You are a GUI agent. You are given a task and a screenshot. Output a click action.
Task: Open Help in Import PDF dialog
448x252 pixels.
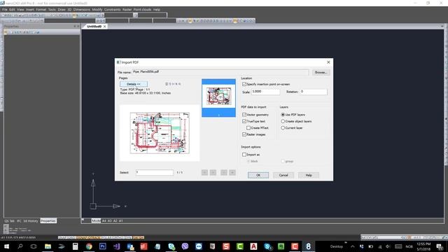pos(309,175)
